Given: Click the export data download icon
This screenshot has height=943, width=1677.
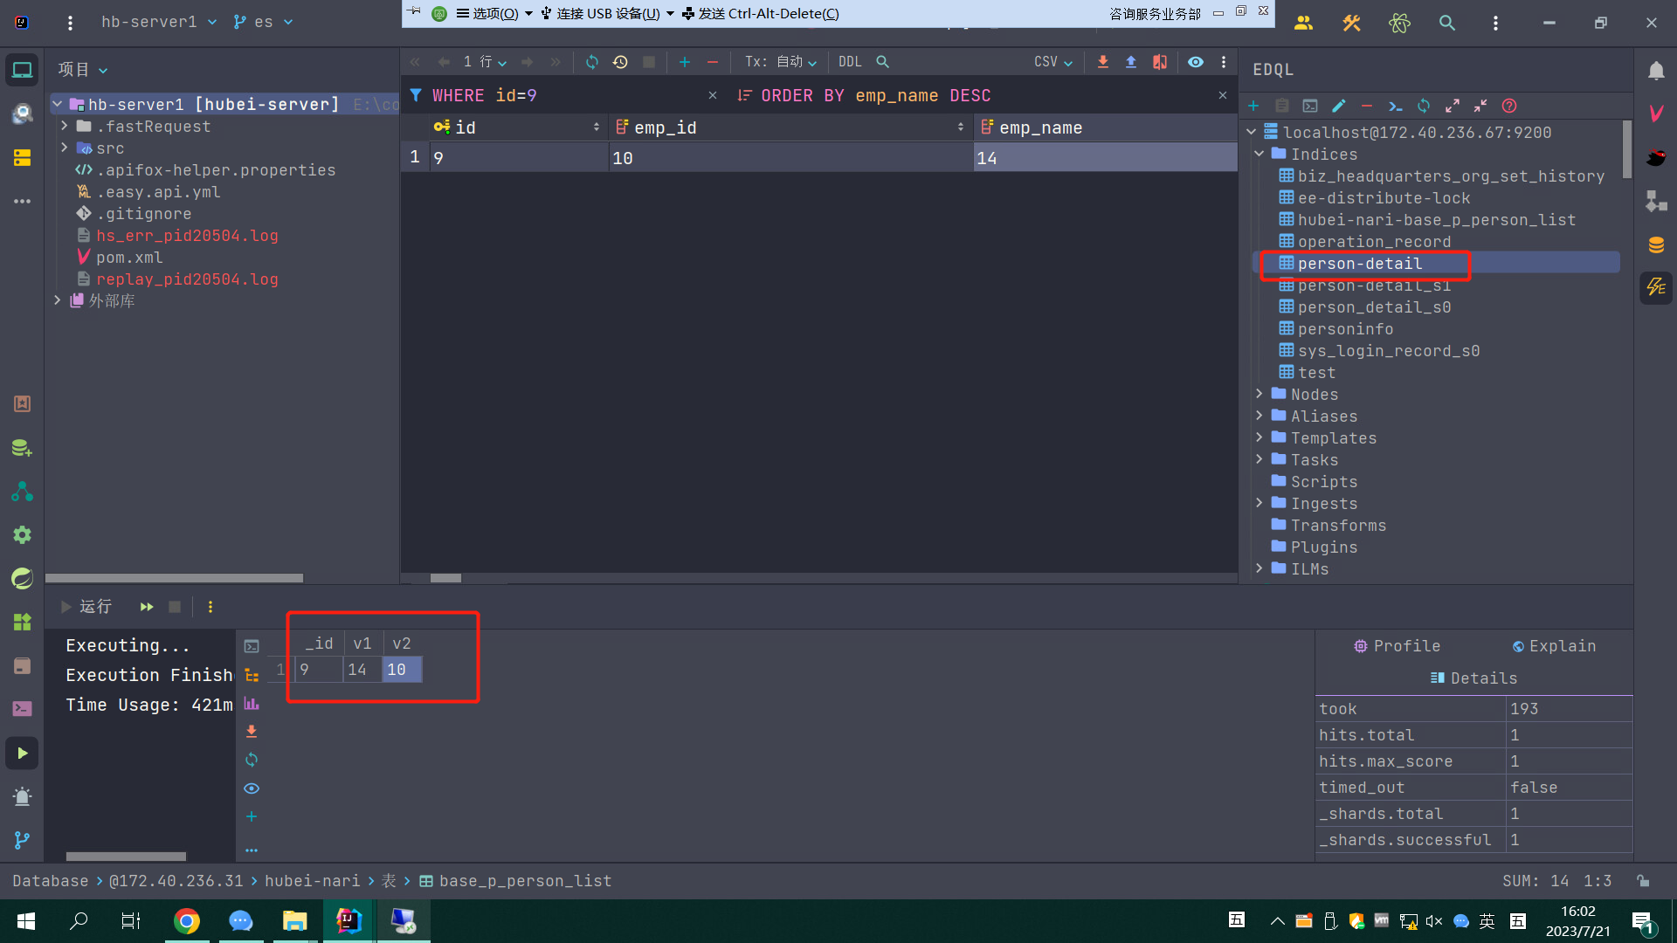Looking at the screenshot, I should pyautogui.click(x=1103, y=62).
